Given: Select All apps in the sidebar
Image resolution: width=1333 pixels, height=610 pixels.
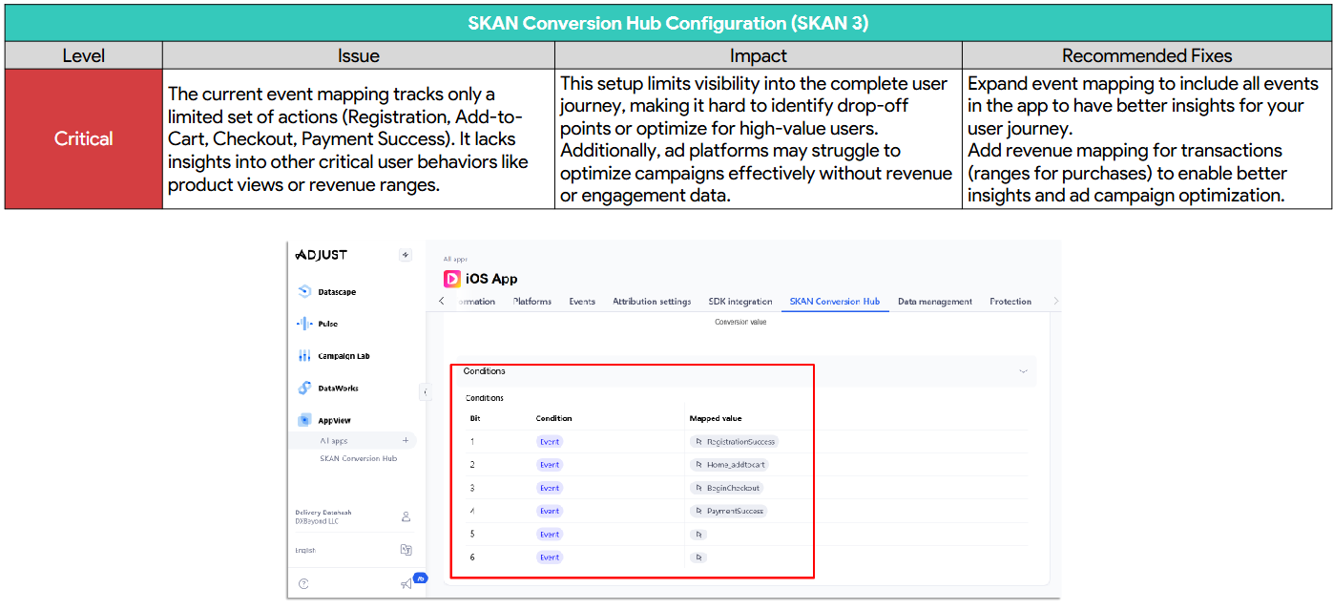Looking at the screenshot, I should [x=334, y=441].
